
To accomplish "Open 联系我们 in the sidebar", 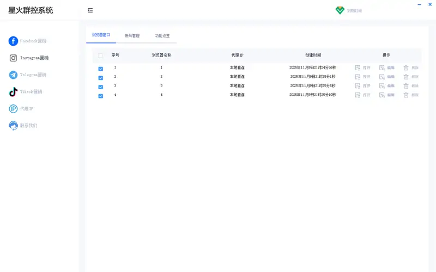I will (23, 126).
